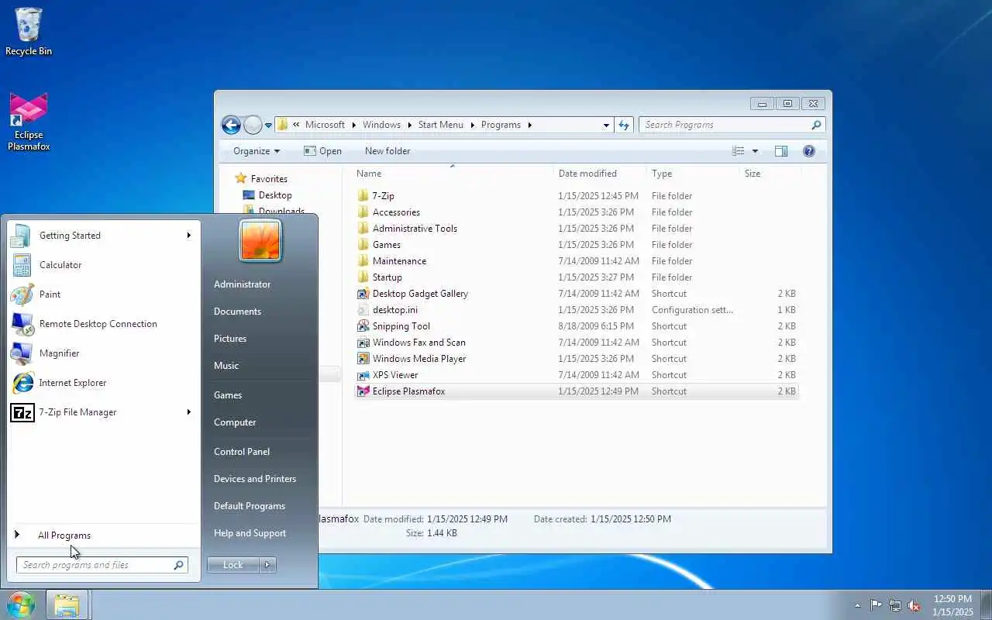
Task: Open recent pages dropdown arrow
Action: click(x=268, y=125)
